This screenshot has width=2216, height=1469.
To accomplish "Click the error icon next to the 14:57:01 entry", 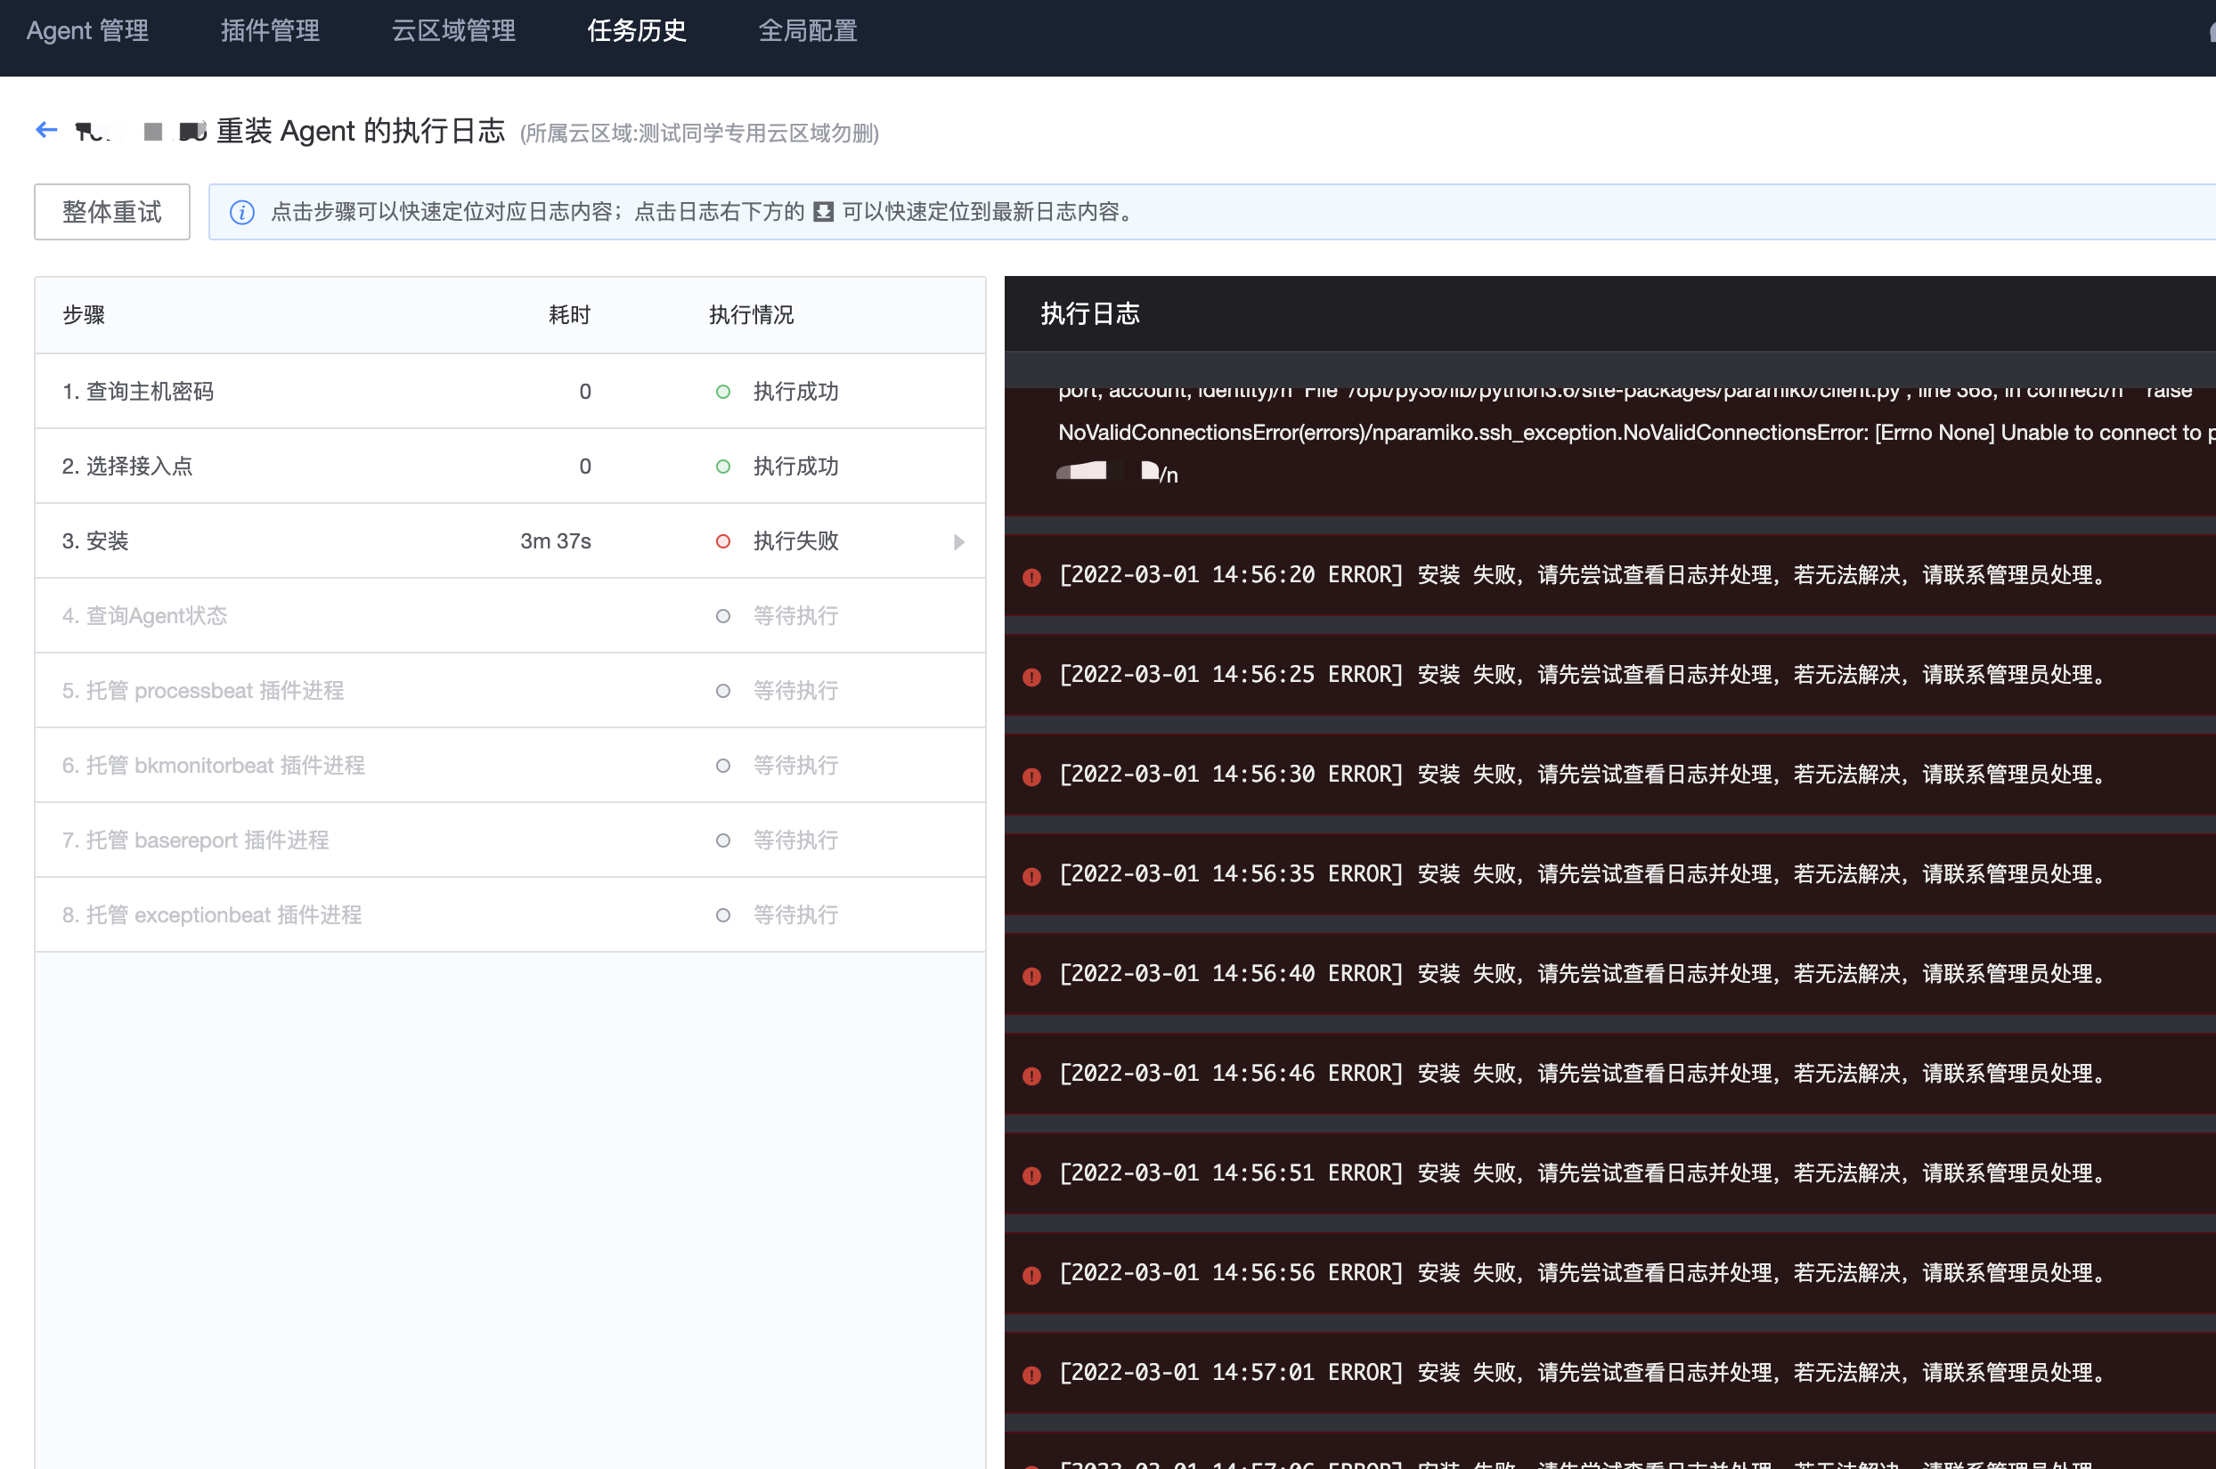I will point(1031,1375).
